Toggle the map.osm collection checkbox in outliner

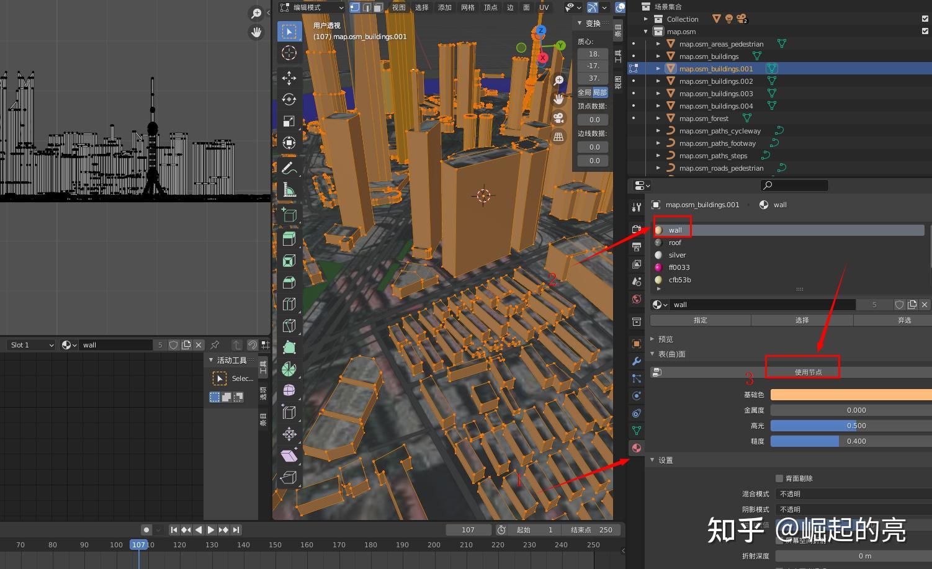924,31
